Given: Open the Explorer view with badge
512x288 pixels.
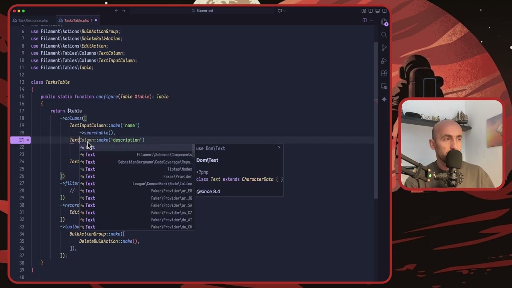Looking at the screenshot, I should point(384,22).
